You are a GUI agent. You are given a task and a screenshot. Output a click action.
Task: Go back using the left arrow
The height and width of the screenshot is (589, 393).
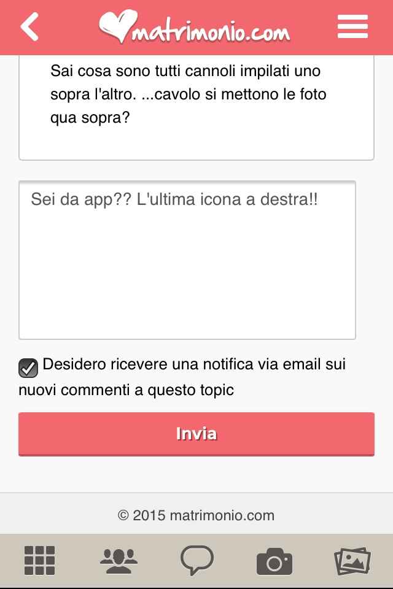(x=29, y=27)
